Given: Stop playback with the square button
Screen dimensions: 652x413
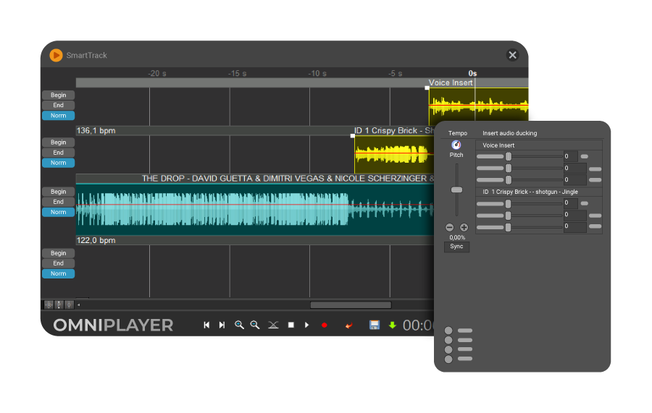Looking at the screenshot, I should [291, 325].
